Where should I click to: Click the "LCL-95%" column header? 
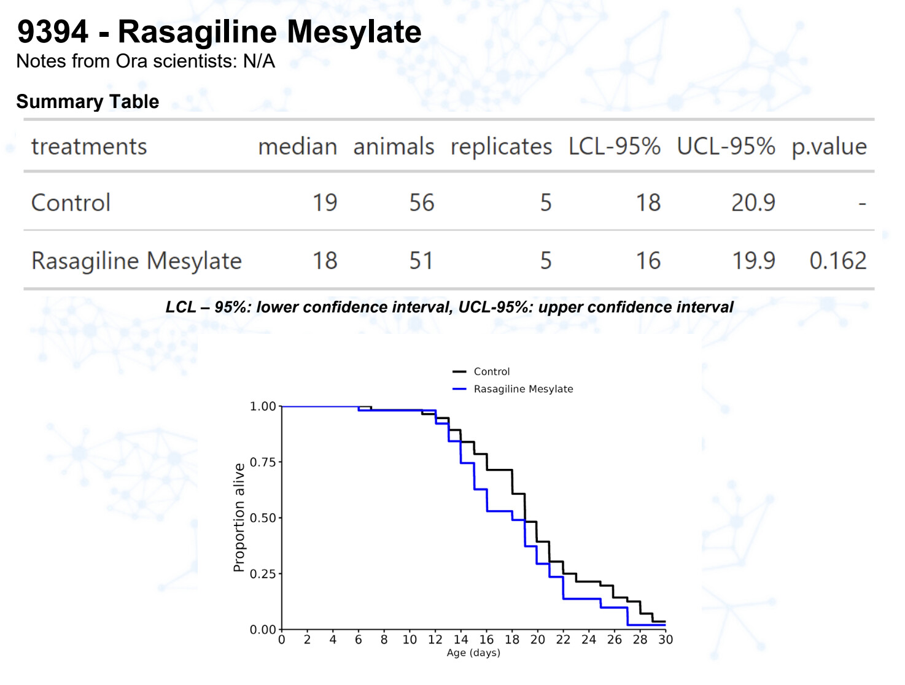tap(614, 147)
